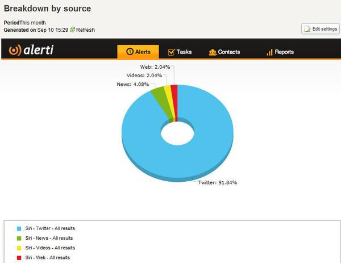341x263 pixels.
Task: Click the Breakdown by source heading
Action: [47, 9]
